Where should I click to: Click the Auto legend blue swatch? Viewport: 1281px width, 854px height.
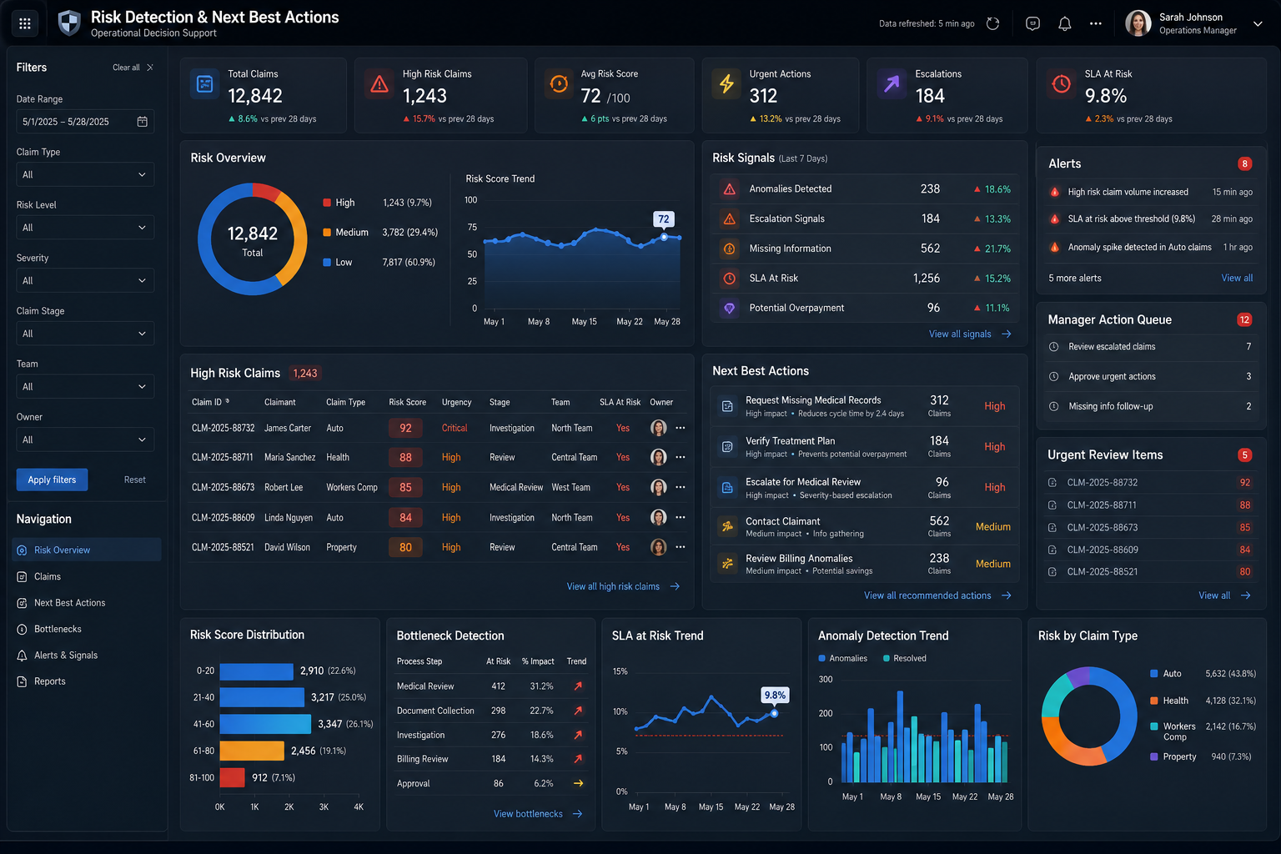tap(1154, 674)
